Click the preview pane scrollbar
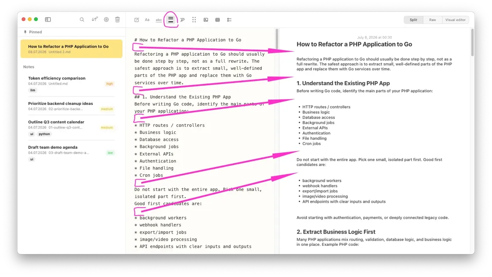Image resolution: width=492 pixels, height=277 pixels. [472, 42]
